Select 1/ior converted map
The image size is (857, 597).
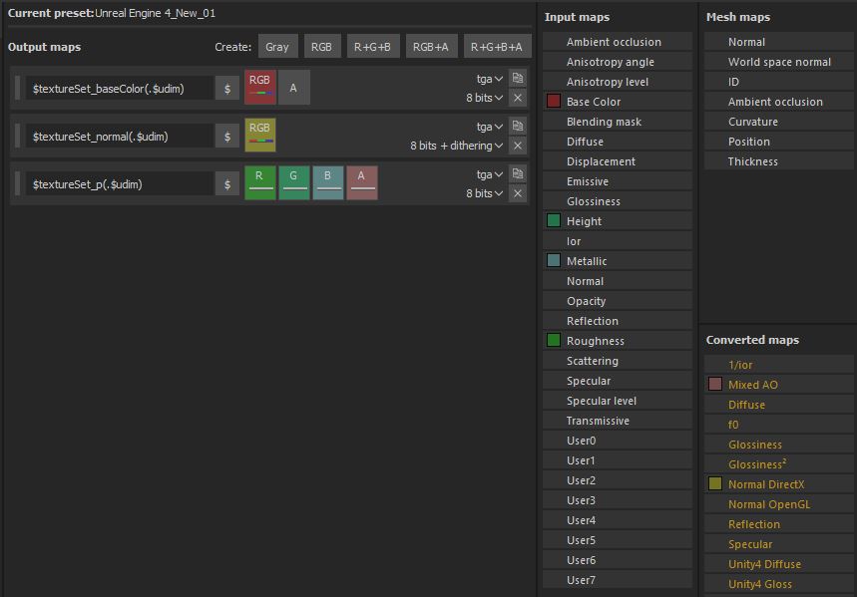779,365
